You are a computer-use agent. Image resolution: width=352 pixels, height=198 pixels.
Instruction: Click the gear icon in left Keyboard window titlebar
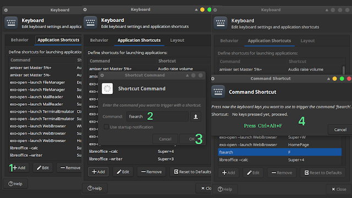[x=6, y=10]
